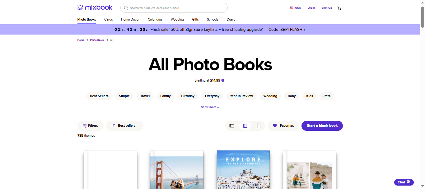The width and height of the screenshot is (425, 189).
Task: Expand categories with Show more
Action: 210,107
